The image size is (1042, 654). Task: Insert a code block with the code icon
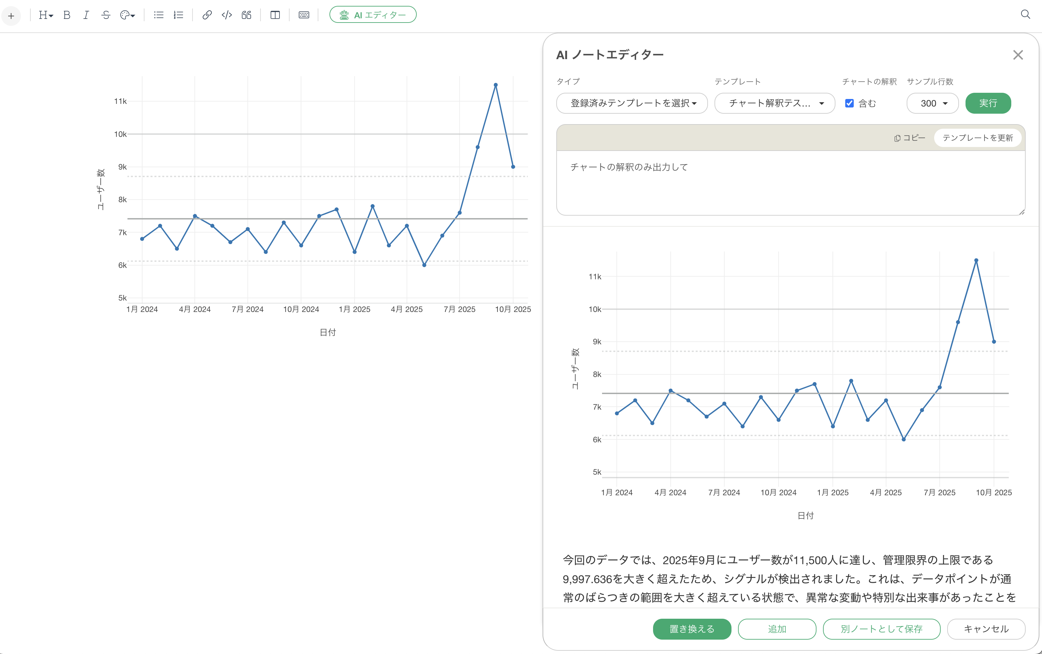point(227,15)
